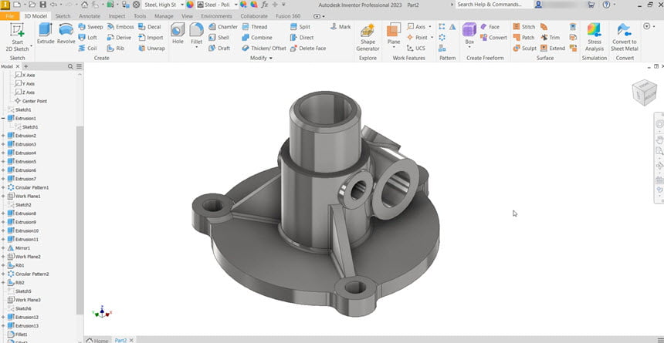Expand the Modify panel dropdown
This screenshot has height=343, width=664.
tap(261, 58)
